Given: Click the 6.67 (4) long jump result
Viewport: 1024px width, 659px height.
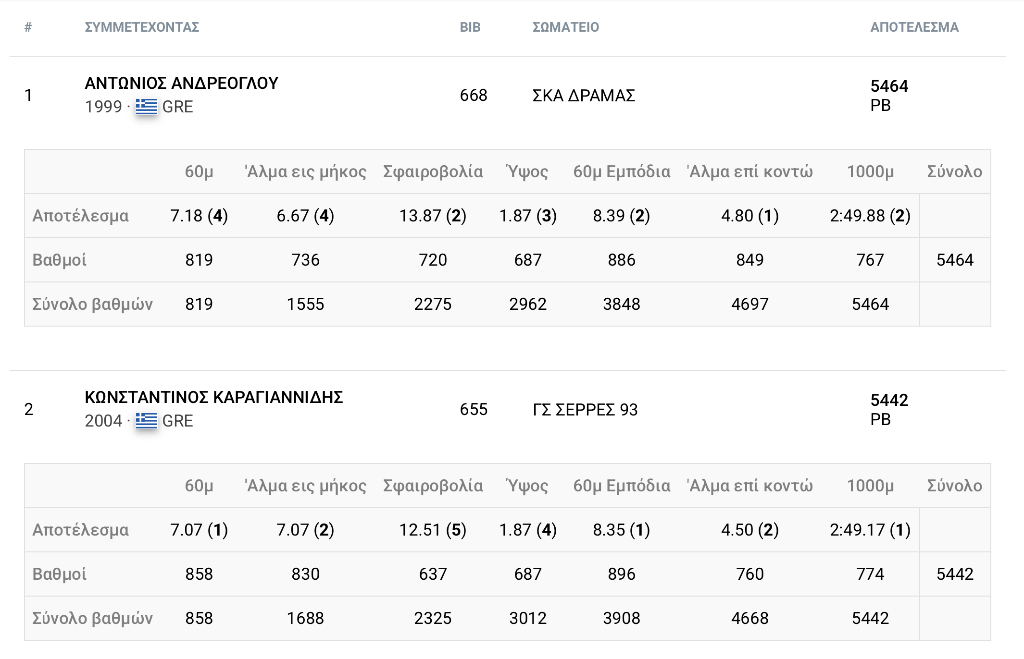Looking at the screenshot, I should point(305,216).
